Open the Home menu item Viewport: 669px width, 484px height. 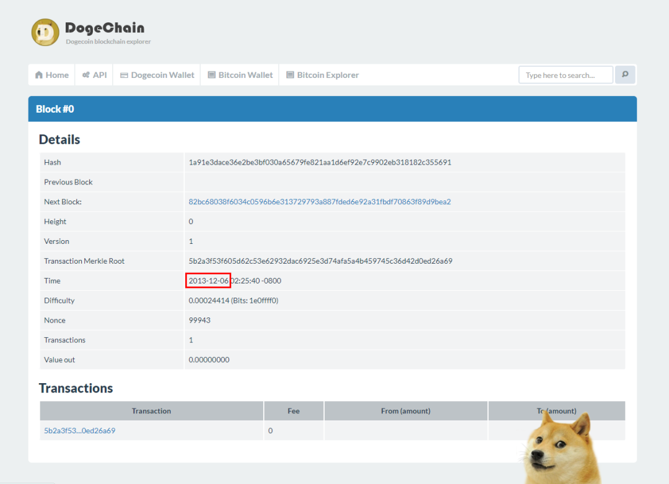51,75
